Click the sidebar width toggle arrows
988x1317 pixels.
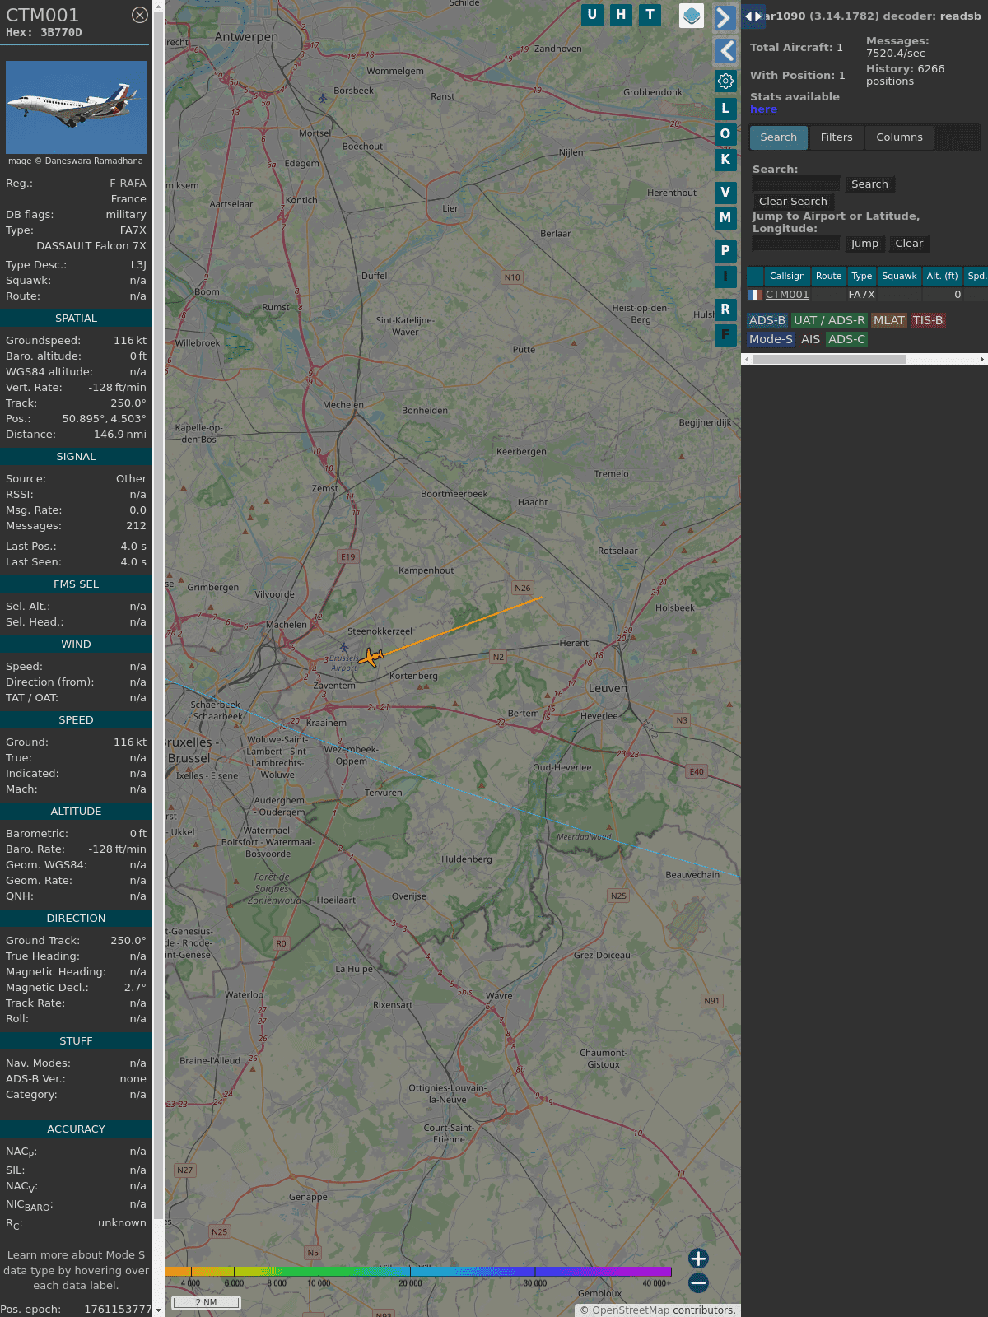pos(753,16)
